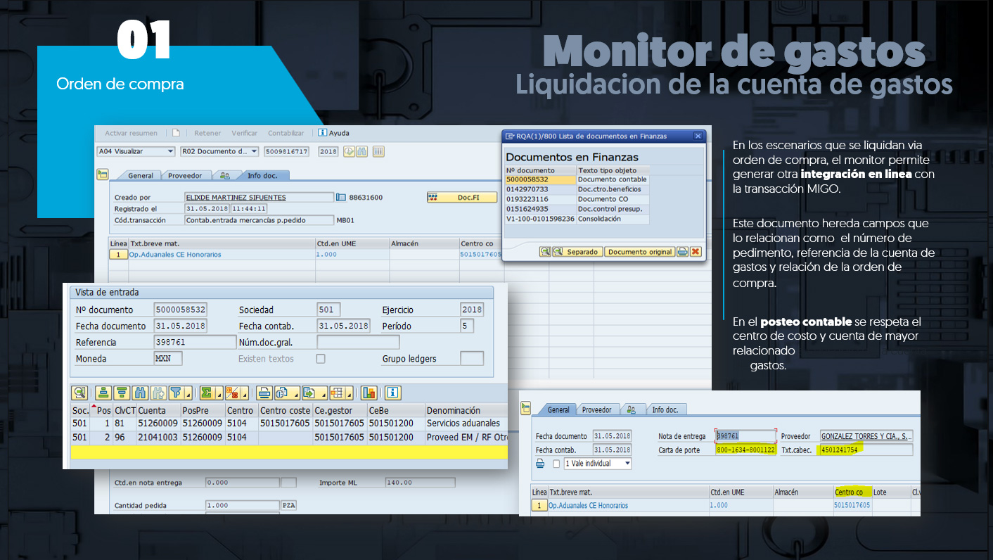Toggle the print checkbox next to 1 Vale individual
The image size is (993, 560).
coord(556,464)
